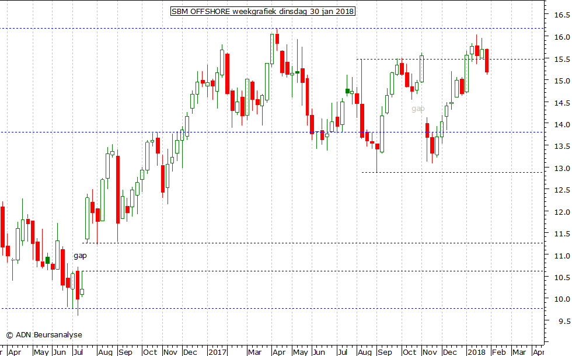Click the 13.5 price axis label
572x356 pixels.
pyautogui.click(x=561, y=146)
